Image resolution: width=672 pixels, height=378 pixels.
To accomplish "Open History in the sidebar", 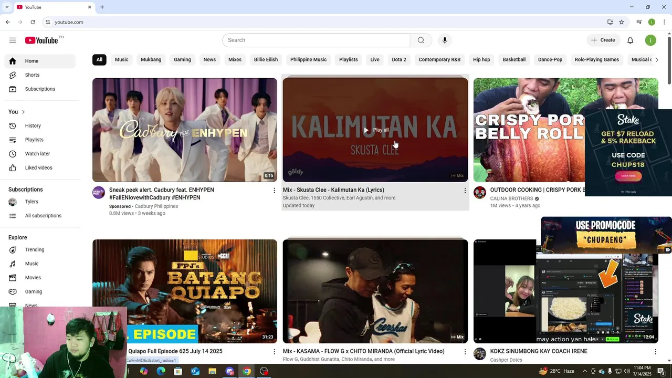I will [x=40, y=126].
